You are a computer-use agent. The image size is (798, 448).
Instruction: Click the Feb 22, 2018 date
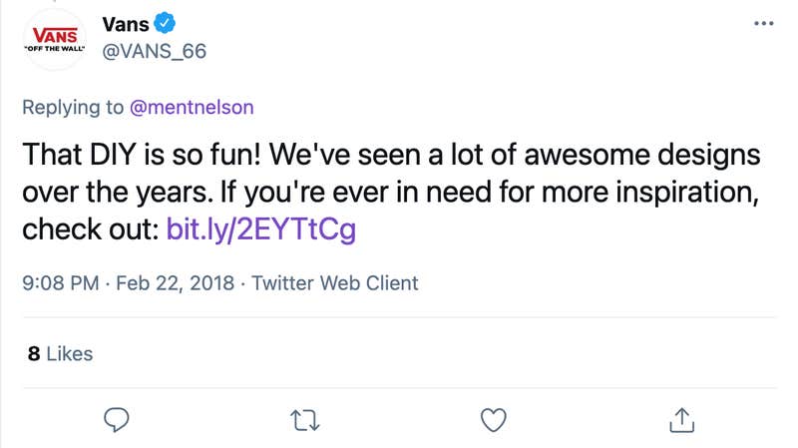pyautogui.click(x=175, y=283)
